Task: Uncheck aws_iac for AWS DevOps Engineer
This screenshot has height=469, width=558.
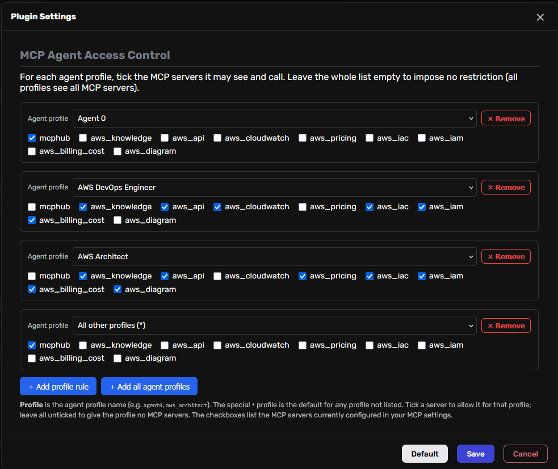Action: click(x=370, y=207)
